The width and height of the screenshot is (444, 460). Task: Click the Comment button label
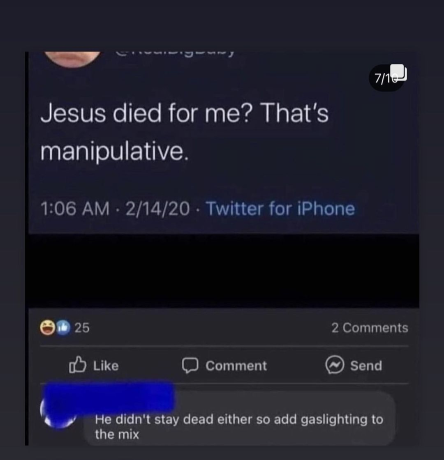tap(236, 366)
